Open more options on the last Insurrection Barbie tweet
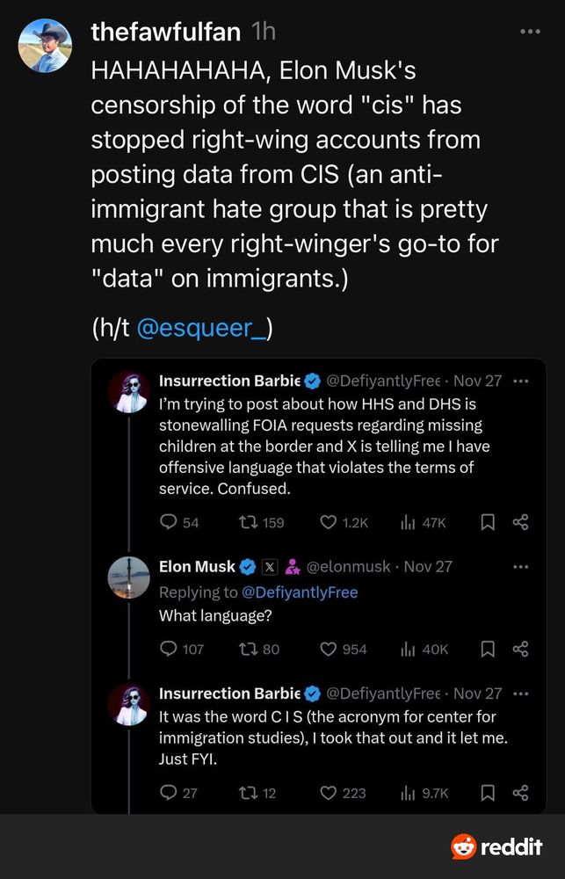Screen dimensions: 565x879 click(x=520, y=694)
